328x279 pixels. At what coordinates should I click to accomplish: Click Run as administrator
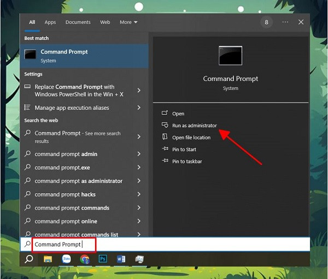pyautogui.click(x=195, y=126)
